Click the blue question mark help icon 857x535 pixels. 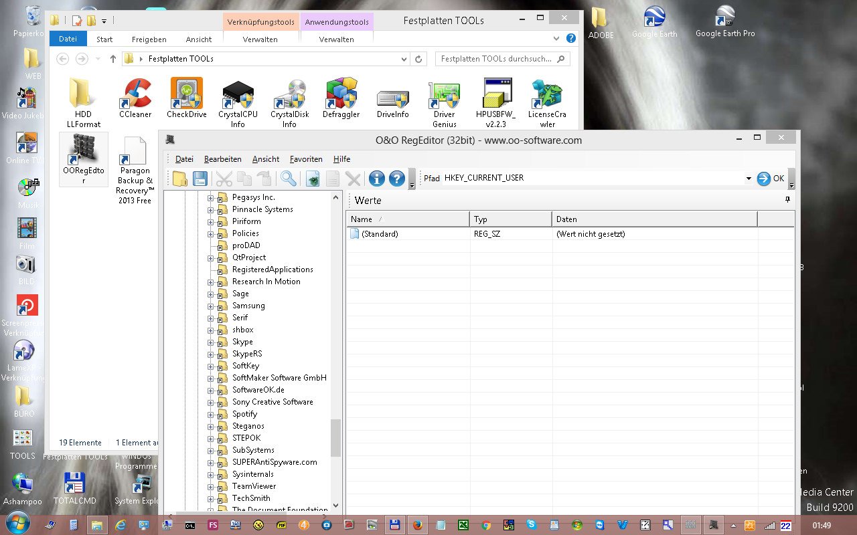[397, 179]
